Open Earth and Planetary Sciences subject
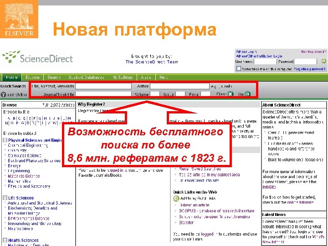 click(x=34, y=160)
